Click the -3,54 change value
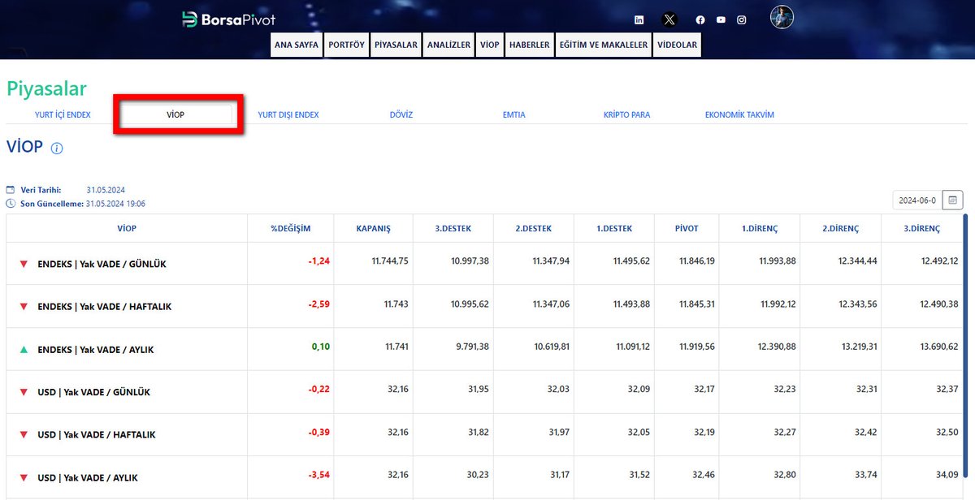 [x=318, y=475]
